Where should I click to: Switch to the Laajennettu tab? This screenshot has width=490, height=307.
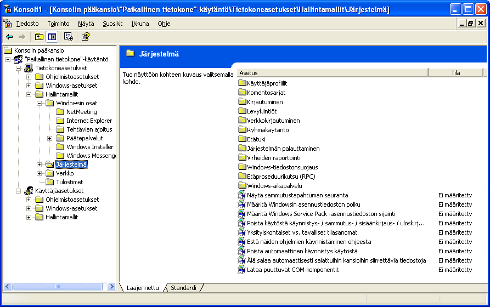[x=143, y=288]
